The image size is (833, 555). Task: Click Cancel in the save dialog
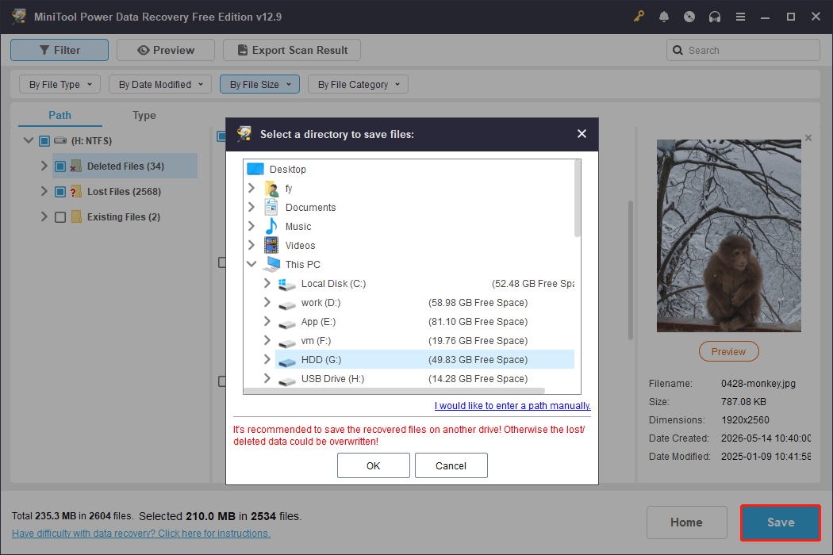[451, 465]
